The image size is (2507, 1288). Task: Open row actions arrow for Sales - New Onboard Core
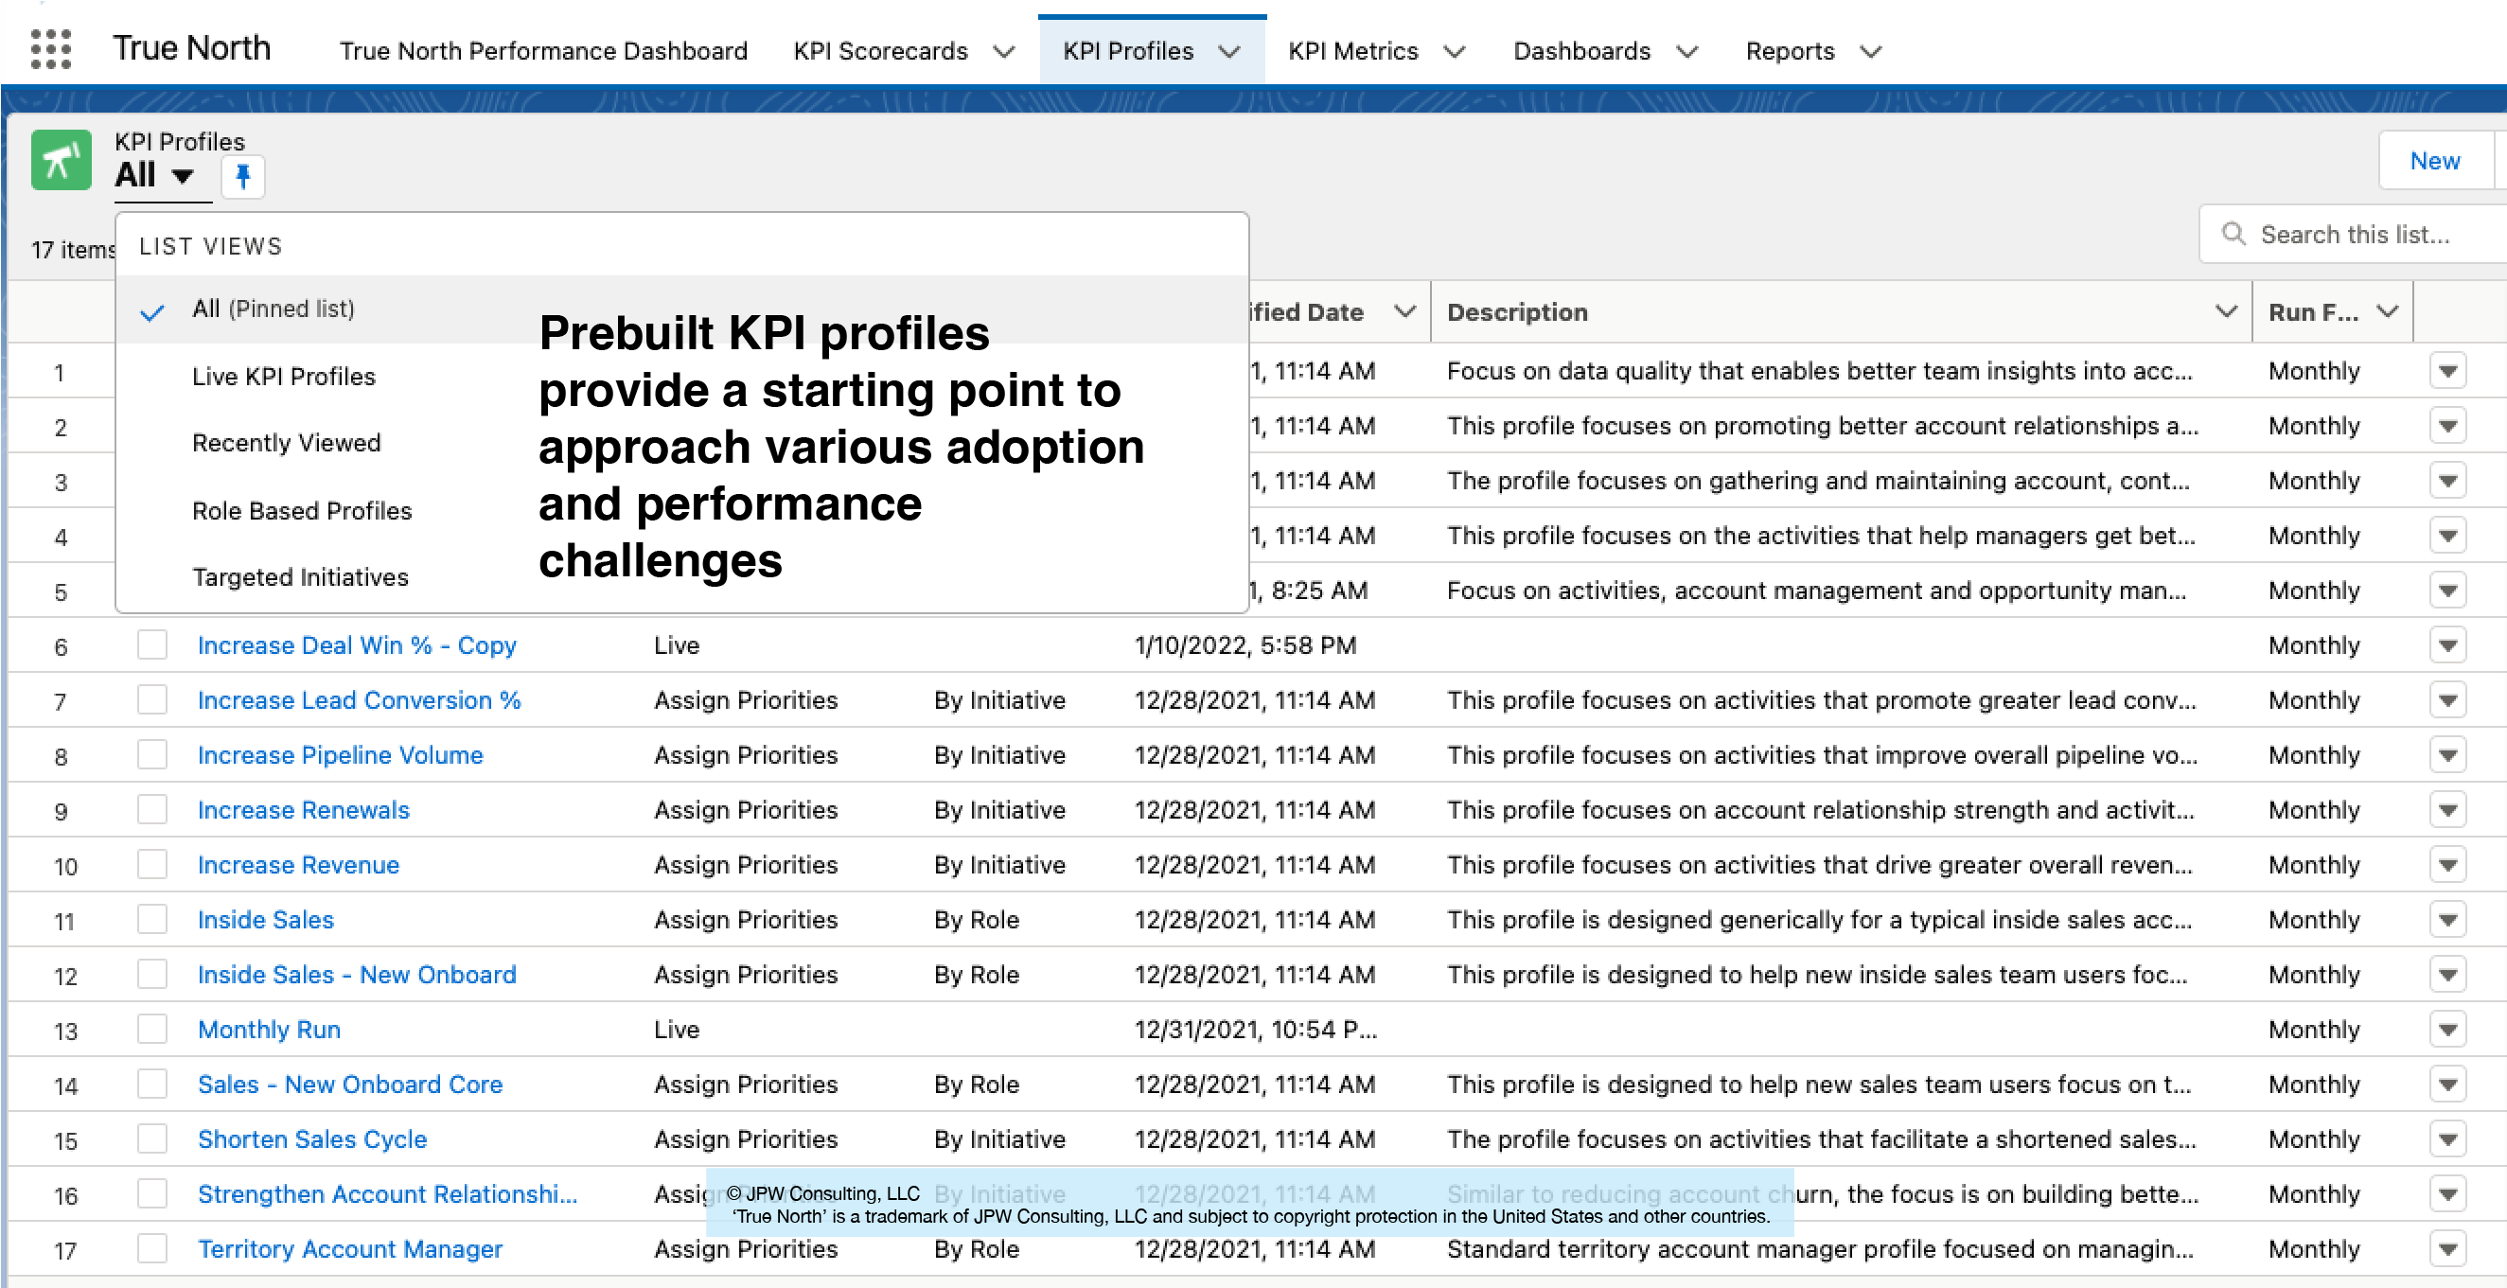(2447, 1085)
